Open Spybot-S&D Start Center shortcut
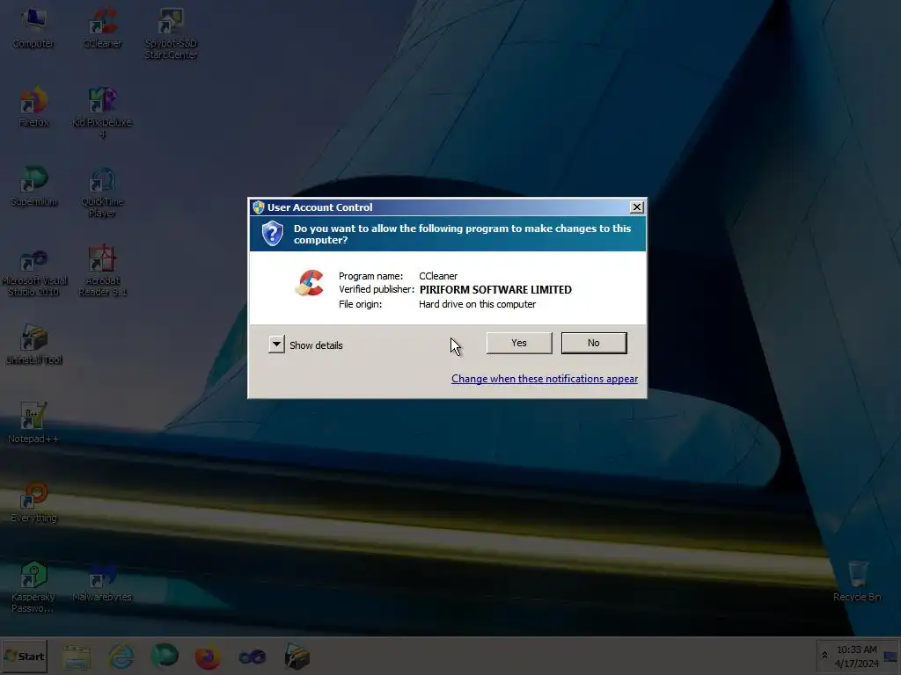Screen dimensions: 901x675 point(171,34)
